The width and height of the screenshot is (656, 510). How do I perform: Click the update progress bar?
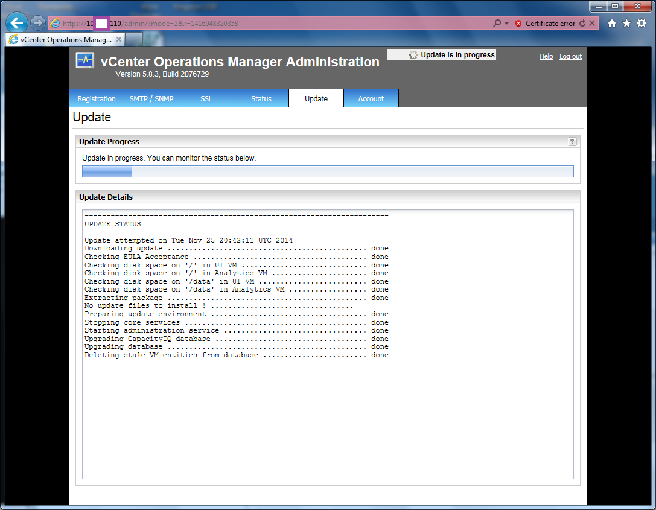click(x=328, y=171)
